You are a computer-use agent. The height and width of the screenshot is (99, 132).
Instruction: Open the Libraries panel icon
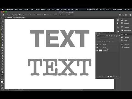[122, 27]
